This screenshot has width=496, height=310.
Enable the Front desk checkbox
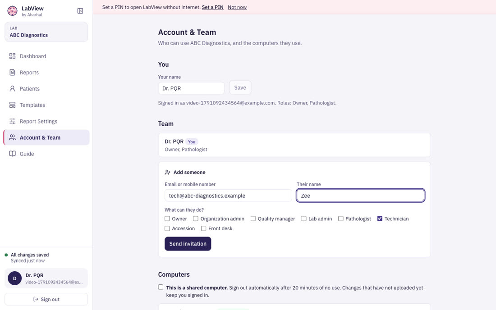coord(204,228)
